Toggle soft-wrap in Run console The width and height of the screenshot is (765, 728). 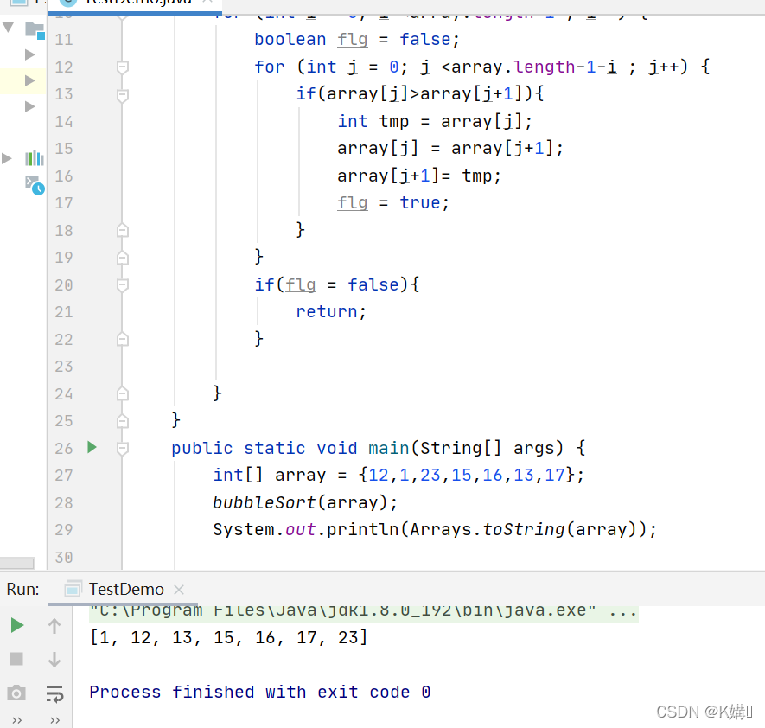(54, 693)
